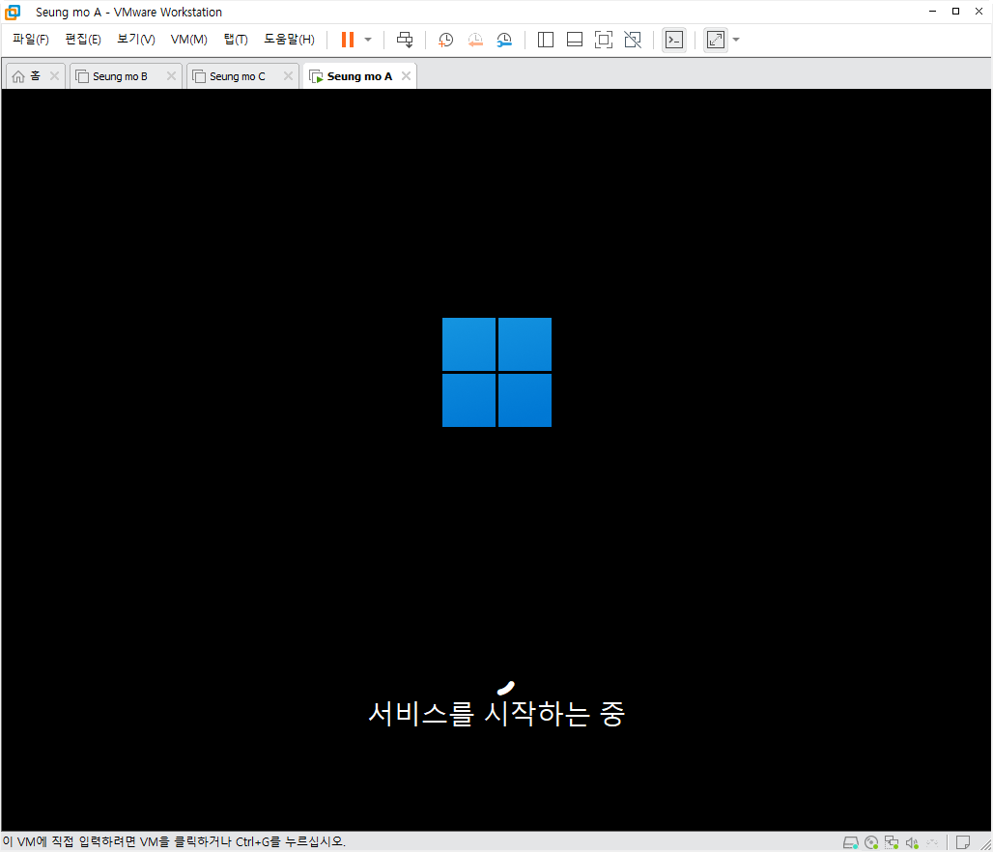Screen dimensions: 993x852
Task: Select the Seung mo A tab
Action: [x=359, y=76]
